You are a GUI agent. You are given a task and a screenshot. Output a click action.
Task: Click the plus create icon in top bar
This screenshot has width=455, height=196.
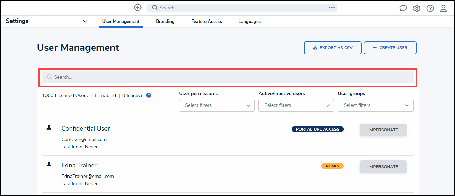tap(138, 7)
